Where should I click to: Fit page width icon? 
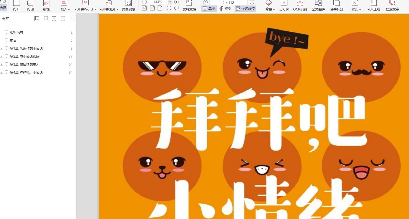click(160, 8)
